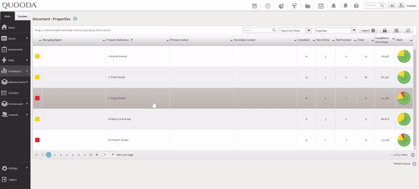Open Out of Date column filter arrow
Image resolution: width=419 pixels, height=189 pixels.
click(333, 40)
